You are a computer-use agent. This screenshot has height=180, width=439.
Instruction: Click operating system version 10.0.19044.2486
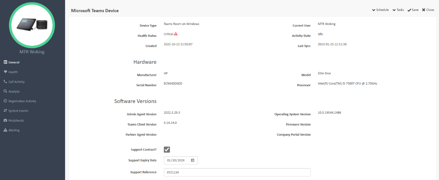tap(329, 113)
